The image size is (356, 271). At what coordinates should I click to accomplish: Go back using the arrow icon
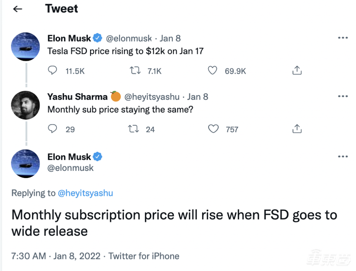click(18, 9)
